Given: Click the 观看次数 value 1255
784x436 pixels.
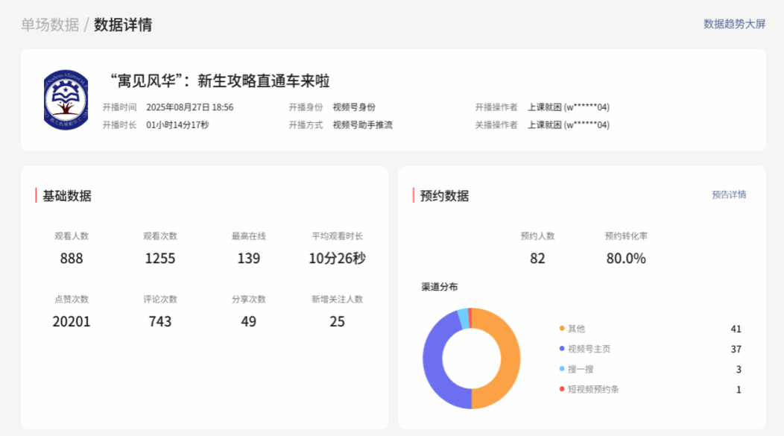Looking at the screenshot, I should point(160,259).
